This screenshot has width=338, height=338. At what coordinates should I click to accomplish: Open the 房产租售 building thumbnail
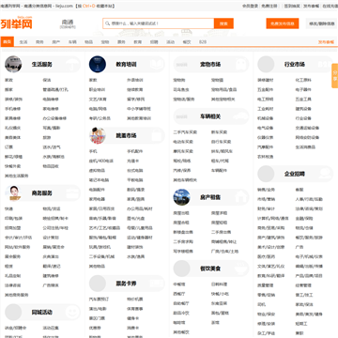click(182, 197)
